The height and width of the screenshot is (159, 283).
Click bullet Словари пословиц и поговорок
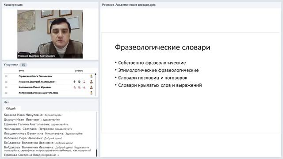pyautogui.click(x=153, y=78)
